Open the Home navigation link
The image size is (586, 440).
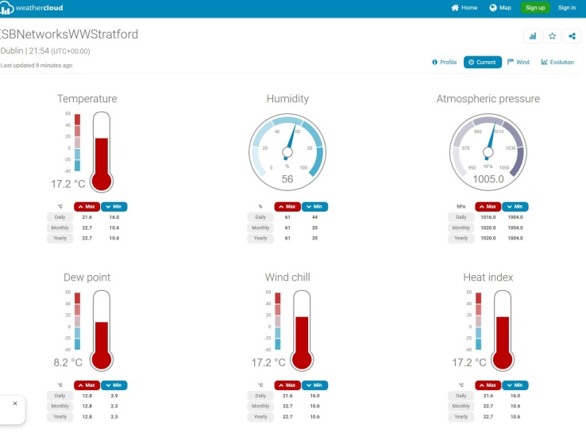[465, 7]
